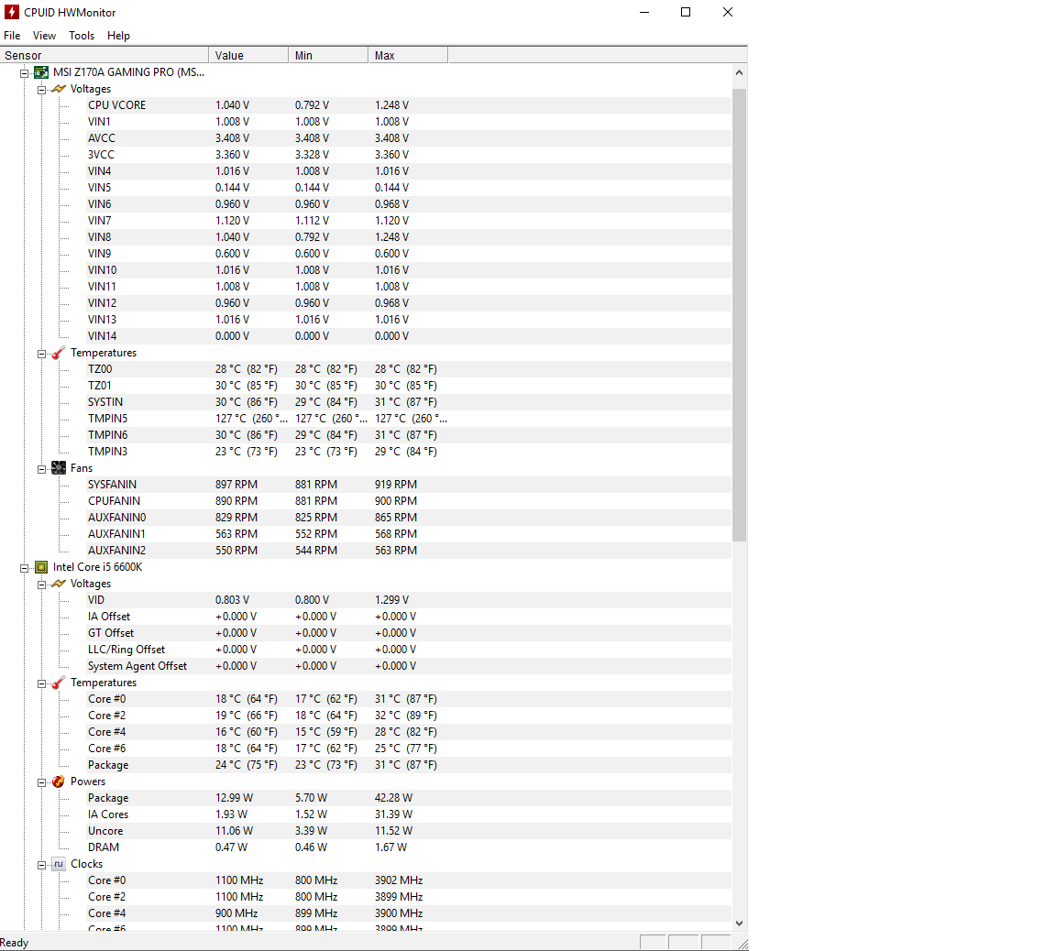Select the VID voltage row
Screen dimensions: 1056x951
point(409,600)
